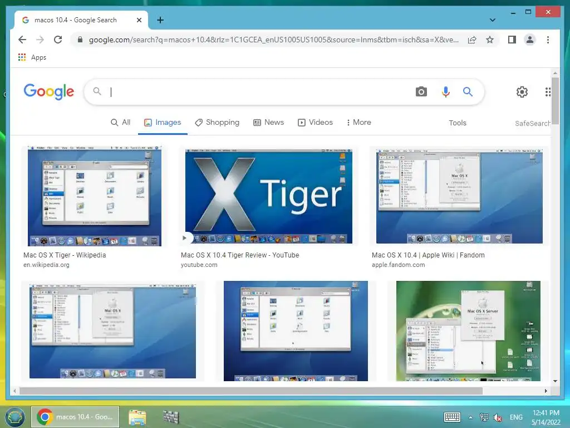Switch to the Shopping tab
Screen dimensions: 570x428
pos(217,122)
